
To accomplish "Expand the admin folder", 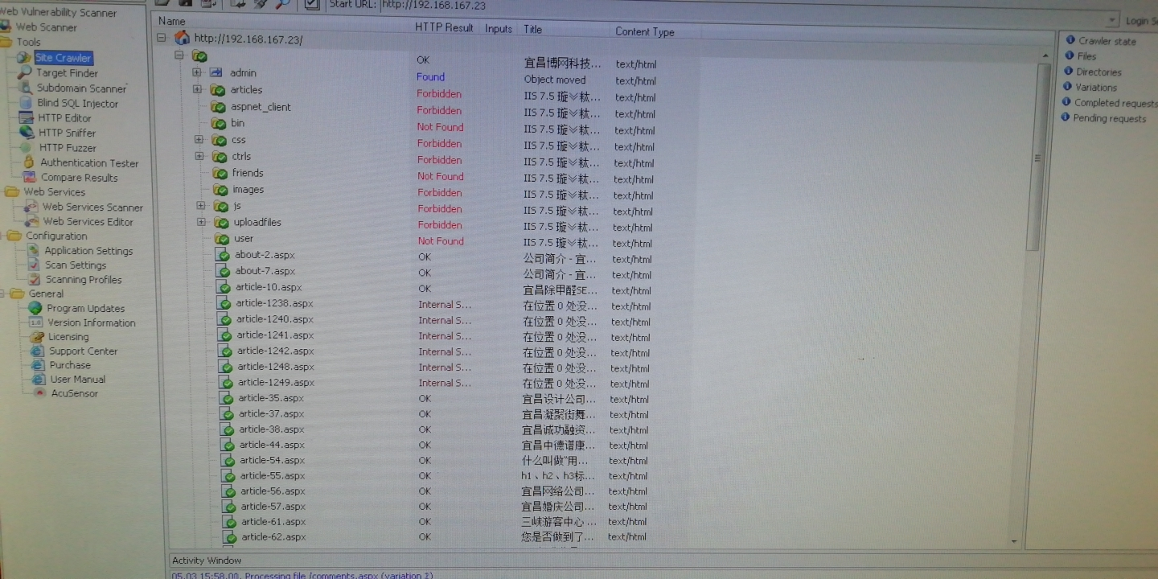I will click(x=196, y=72).
